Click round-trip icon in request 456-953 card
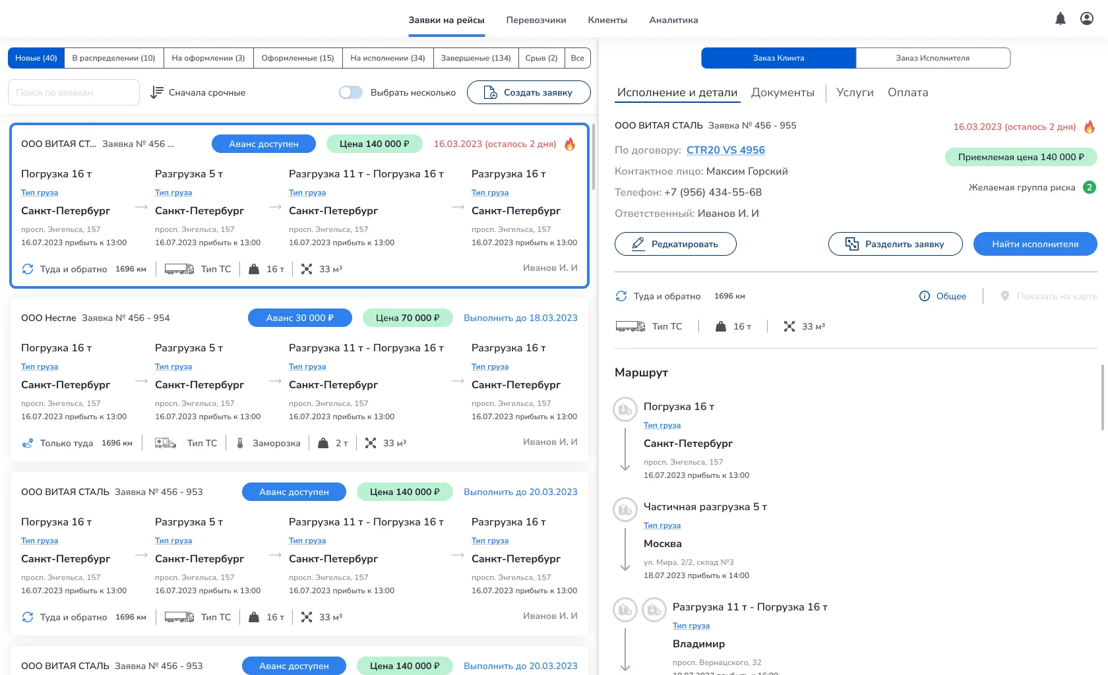 click(x=28, y=617)
